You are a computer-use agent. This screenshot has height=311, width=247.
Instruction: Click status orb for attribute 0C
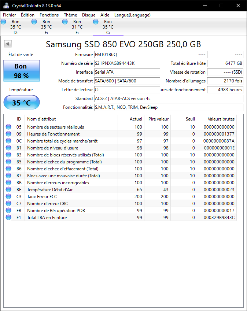pos(8,141)
